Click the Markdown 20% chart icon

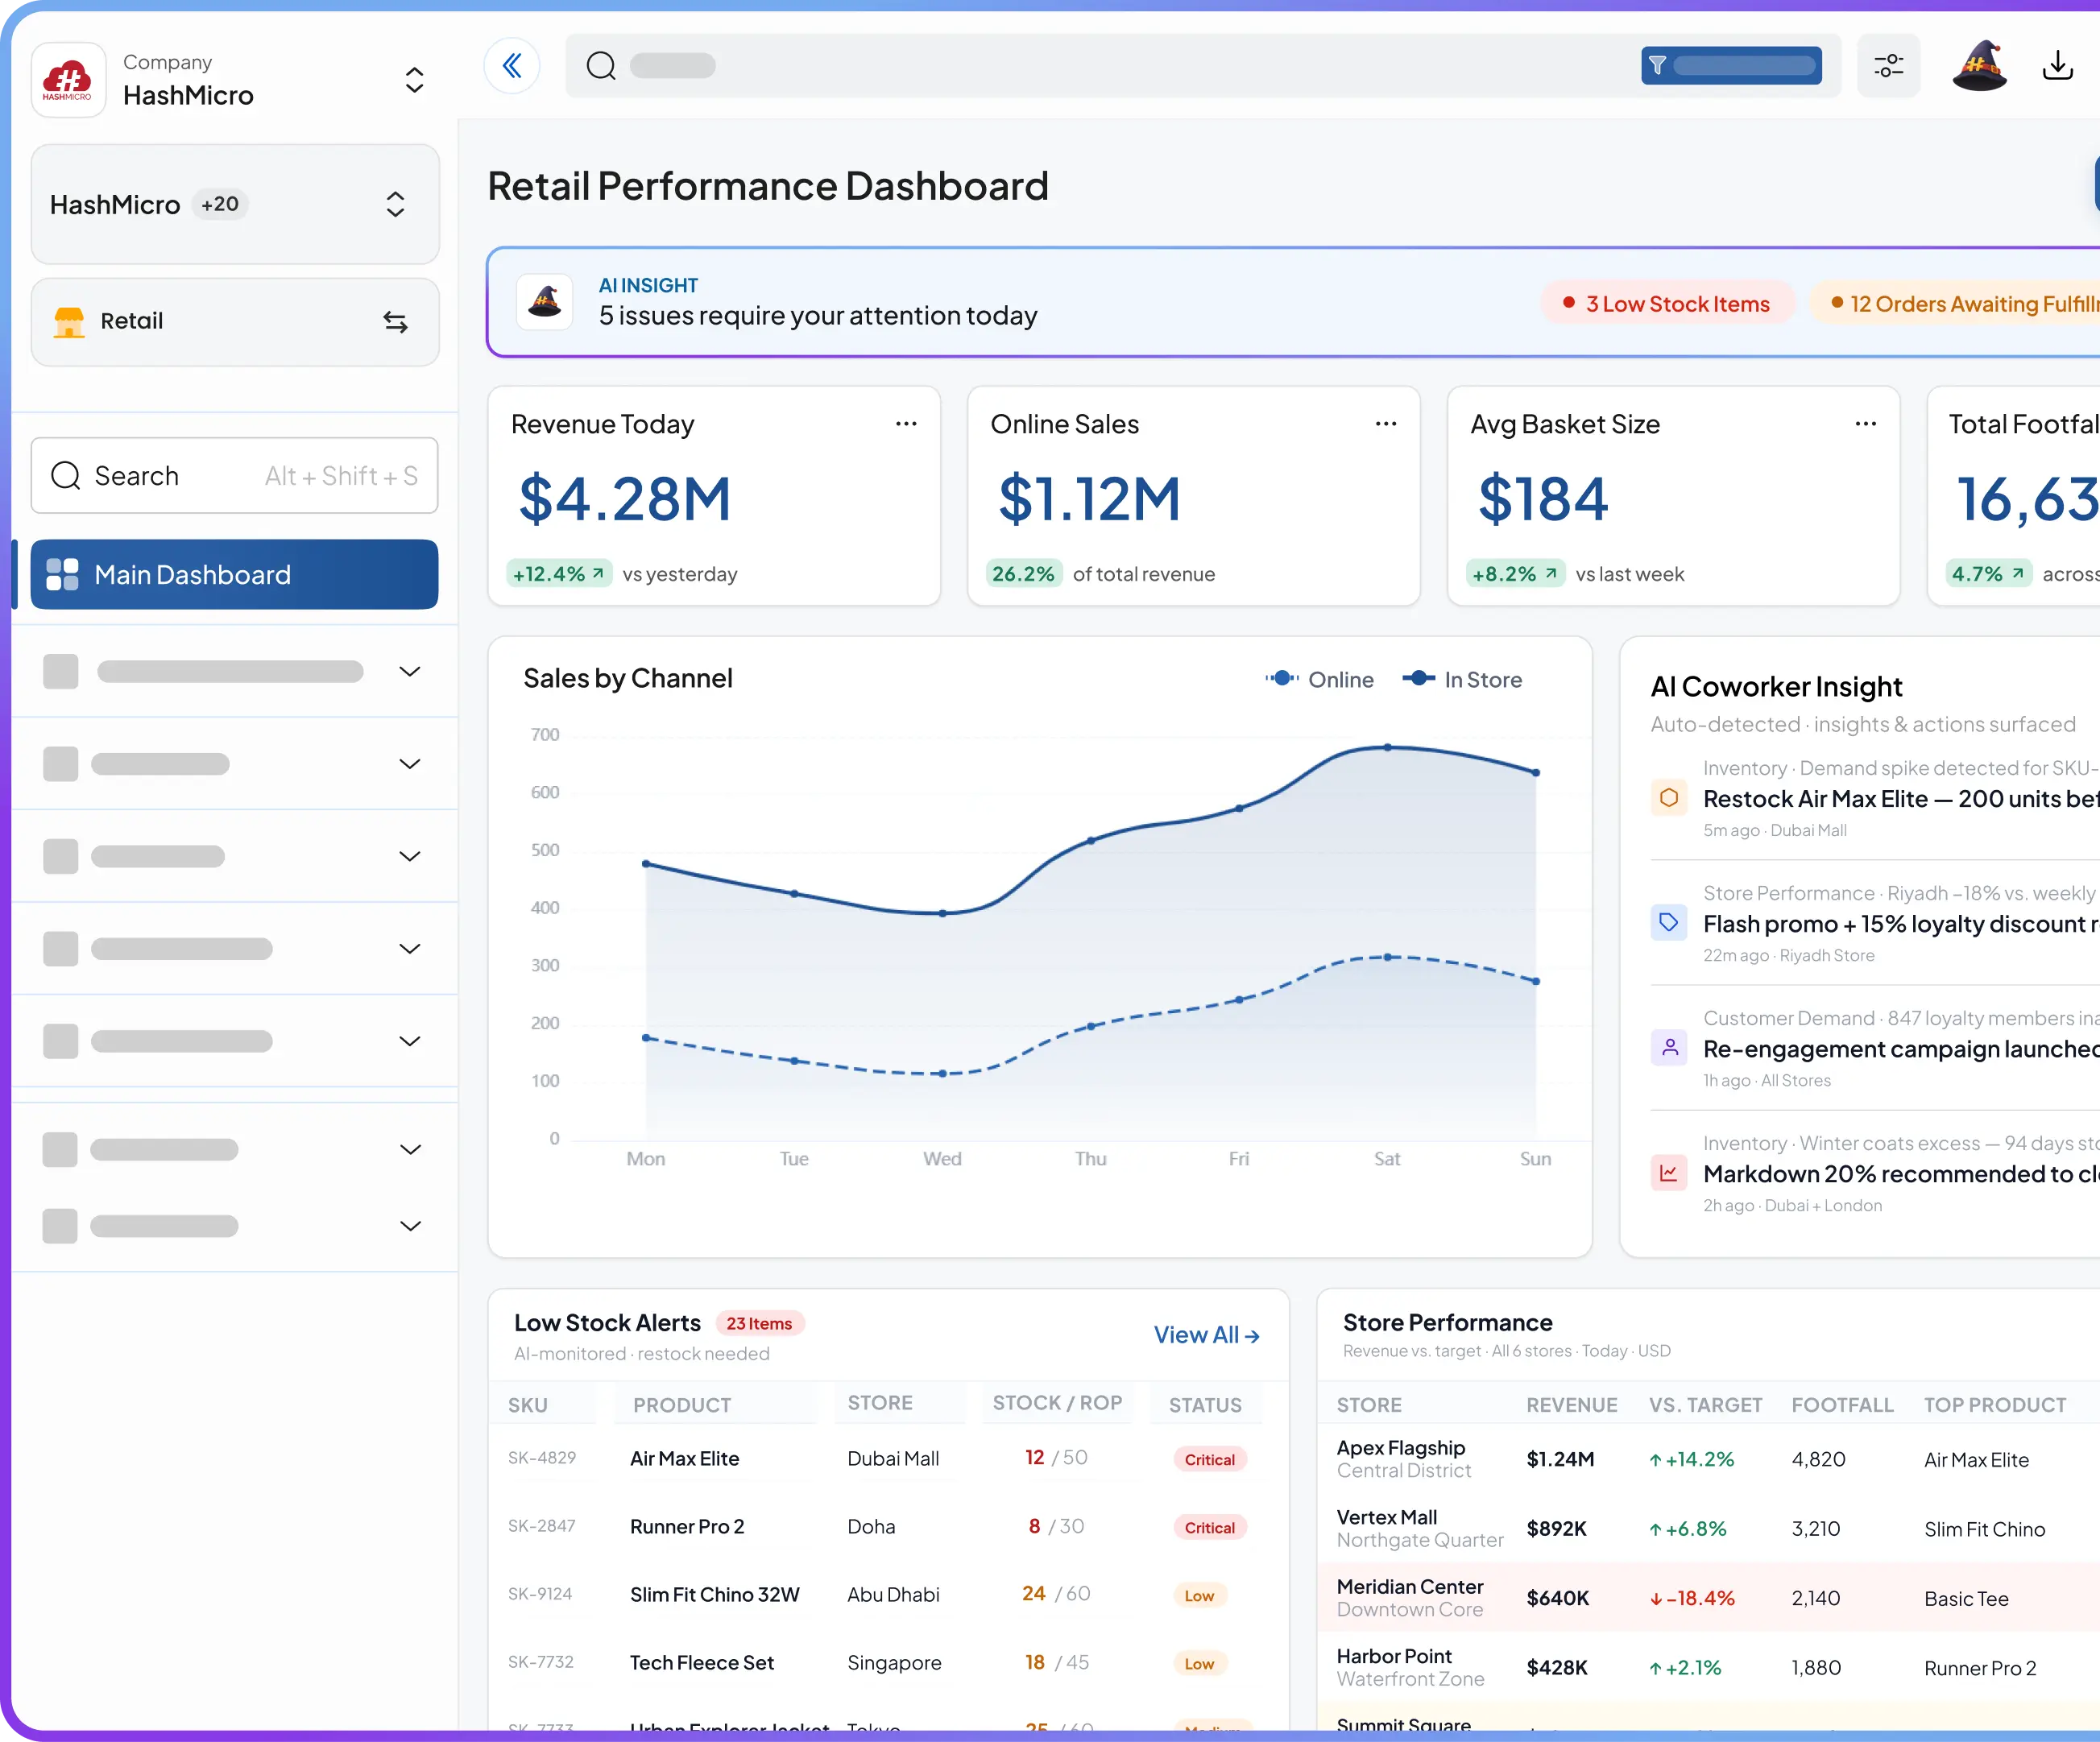[x=1669, y=1173]
